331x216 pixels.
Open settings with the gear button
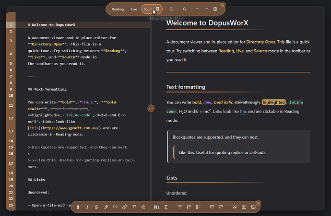(x=215, y=9)
